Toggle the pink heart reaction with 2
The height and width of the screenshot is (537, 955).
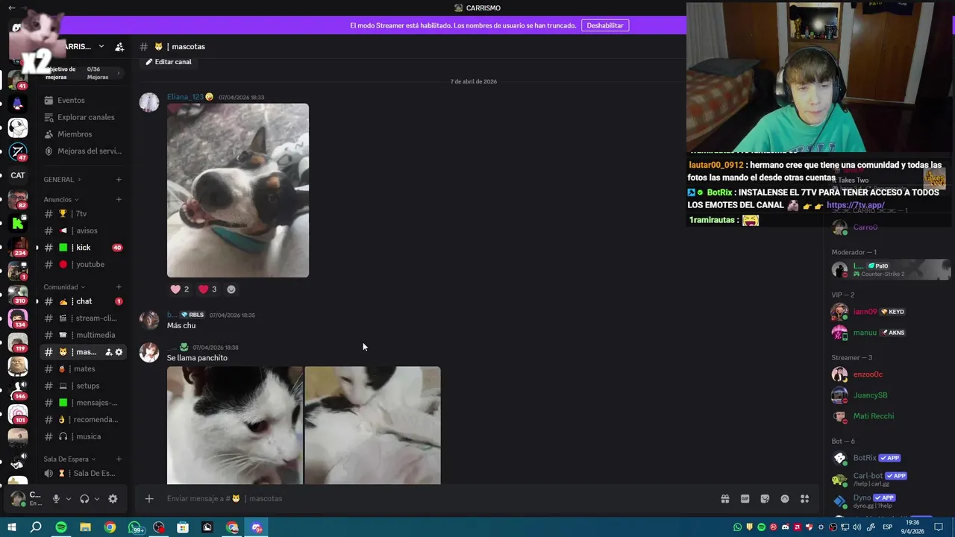(x=180, y=289)
